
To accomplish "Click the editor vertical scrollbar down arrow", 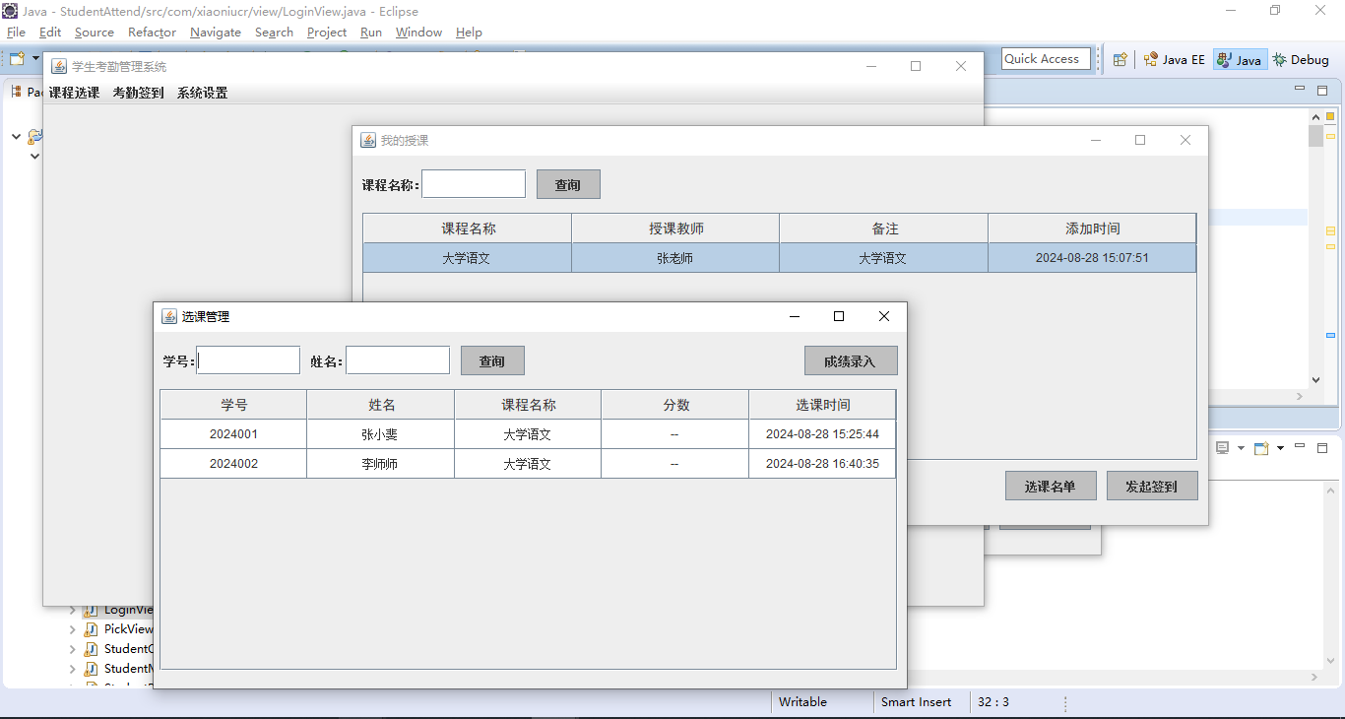I will (1315, 379).
